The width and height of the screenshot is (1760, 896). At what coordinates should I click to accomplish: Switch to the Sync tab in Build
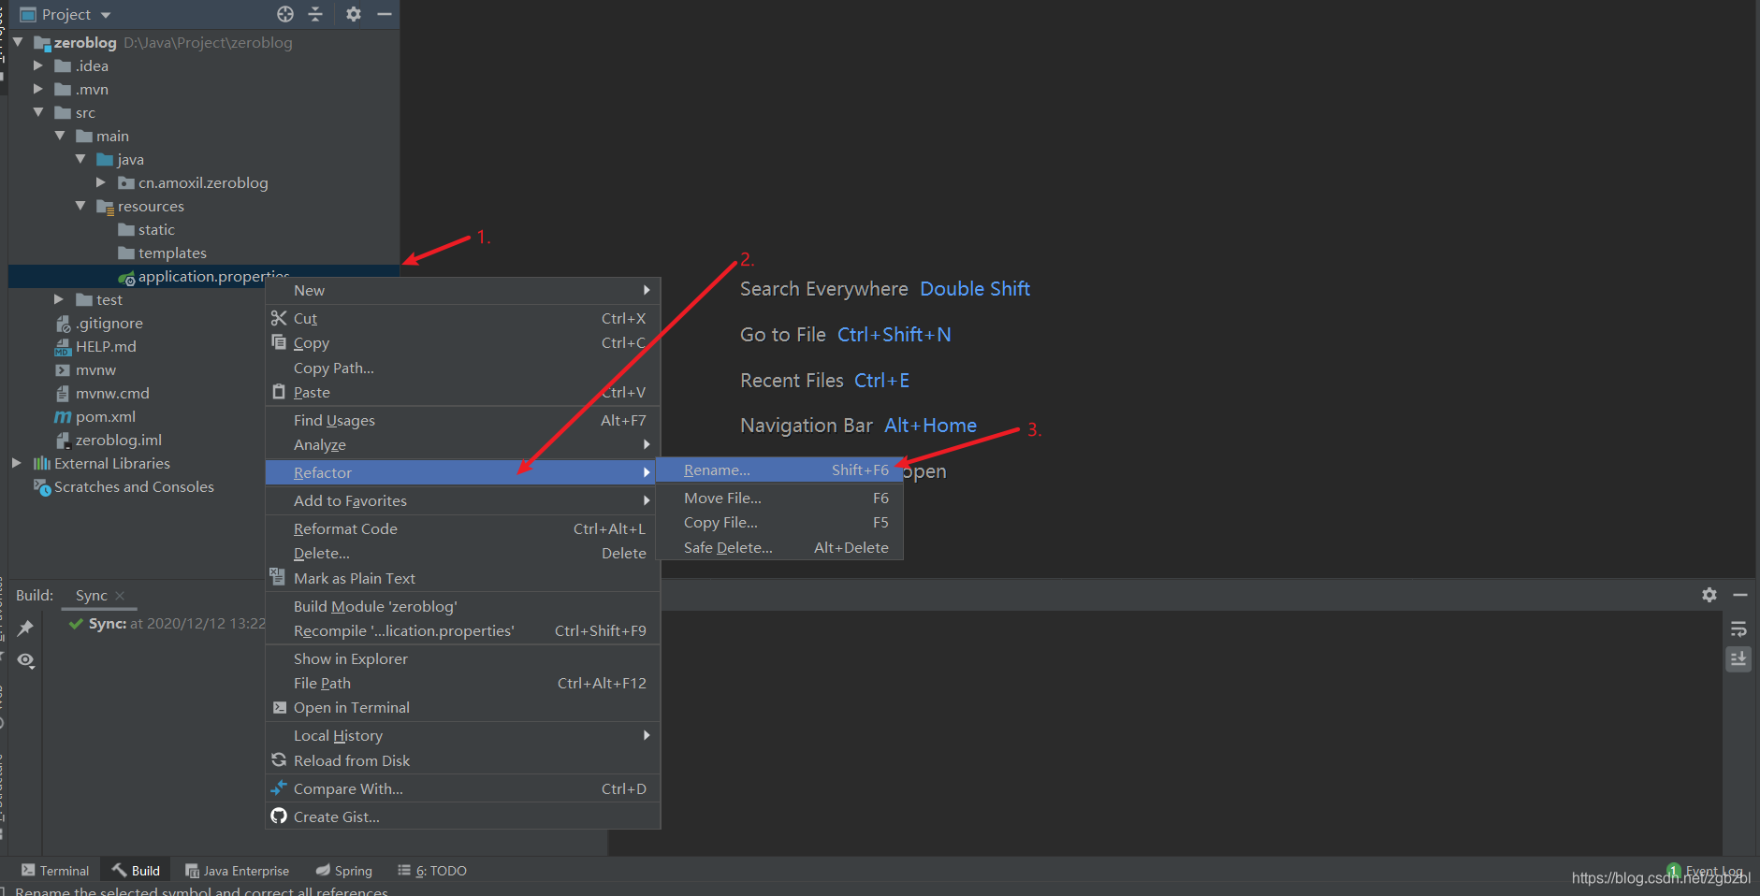[x=92, y=595]
